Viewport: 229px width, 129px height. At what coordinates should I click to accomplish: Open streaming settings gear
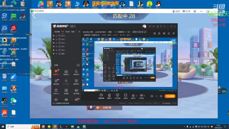coord(161,96)
